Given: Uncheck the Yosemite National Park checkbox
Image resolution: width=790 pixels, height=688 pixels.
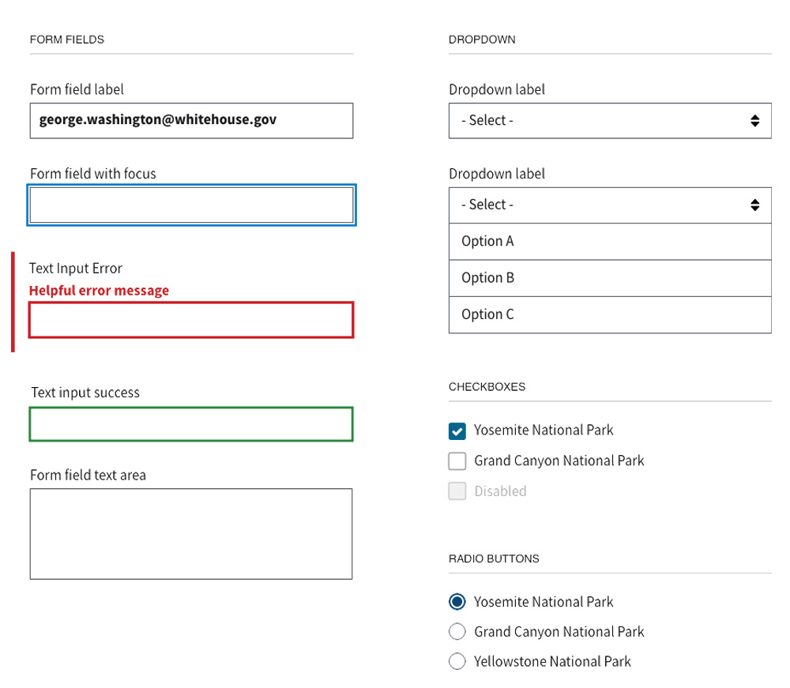Looking at the screenshot, I should coord(457,430).
